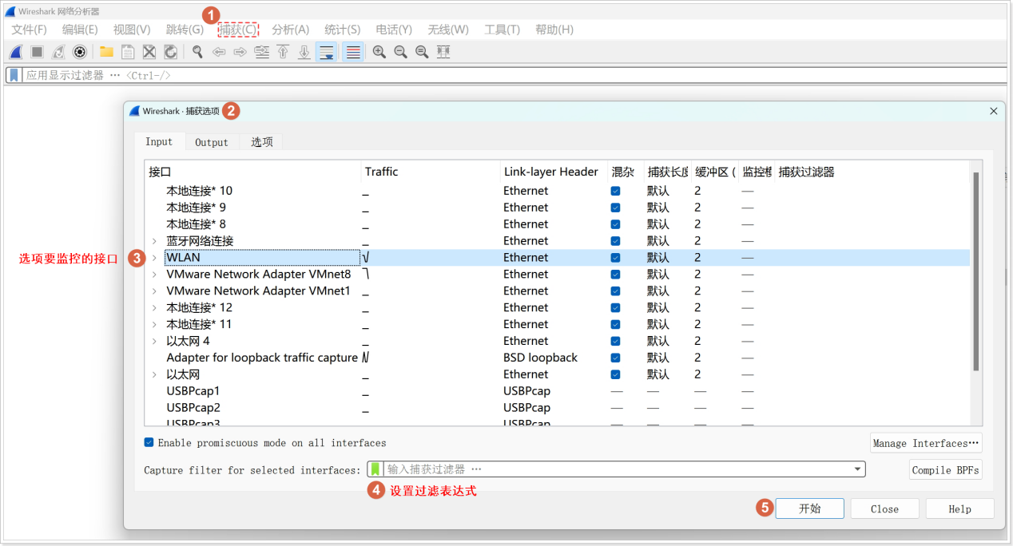
Task: Click the close capture file X icon
Action: click(149, 52)
